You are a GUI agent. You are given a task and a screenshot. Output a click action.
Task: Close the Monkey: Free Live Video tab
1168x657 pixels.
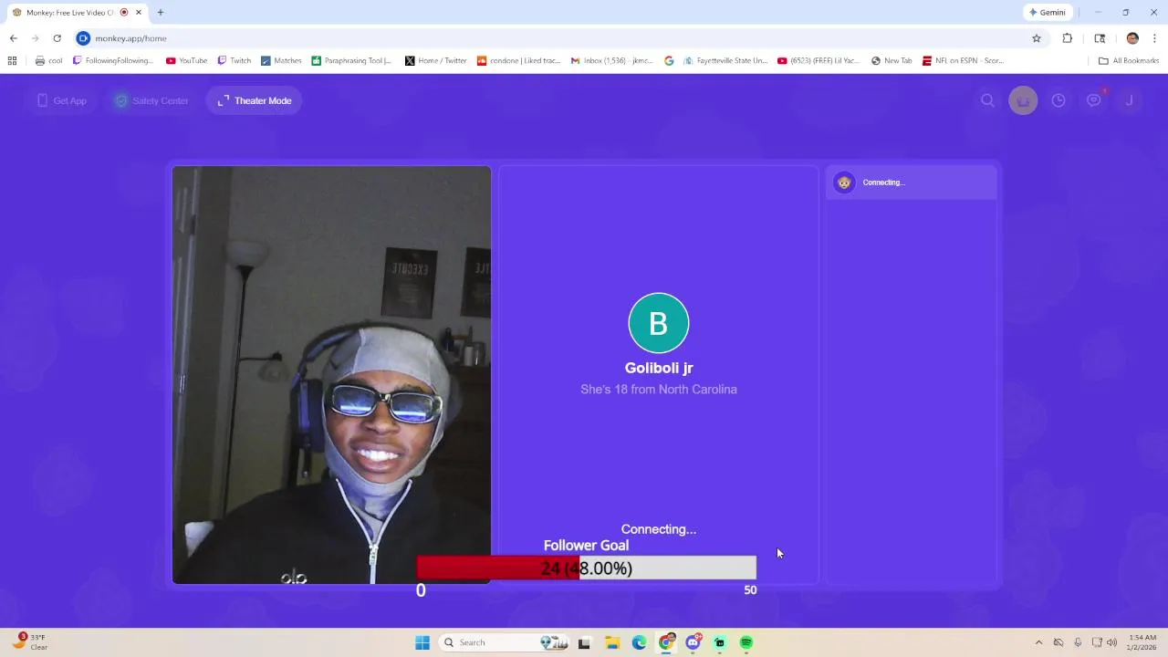tap(139, 13)
